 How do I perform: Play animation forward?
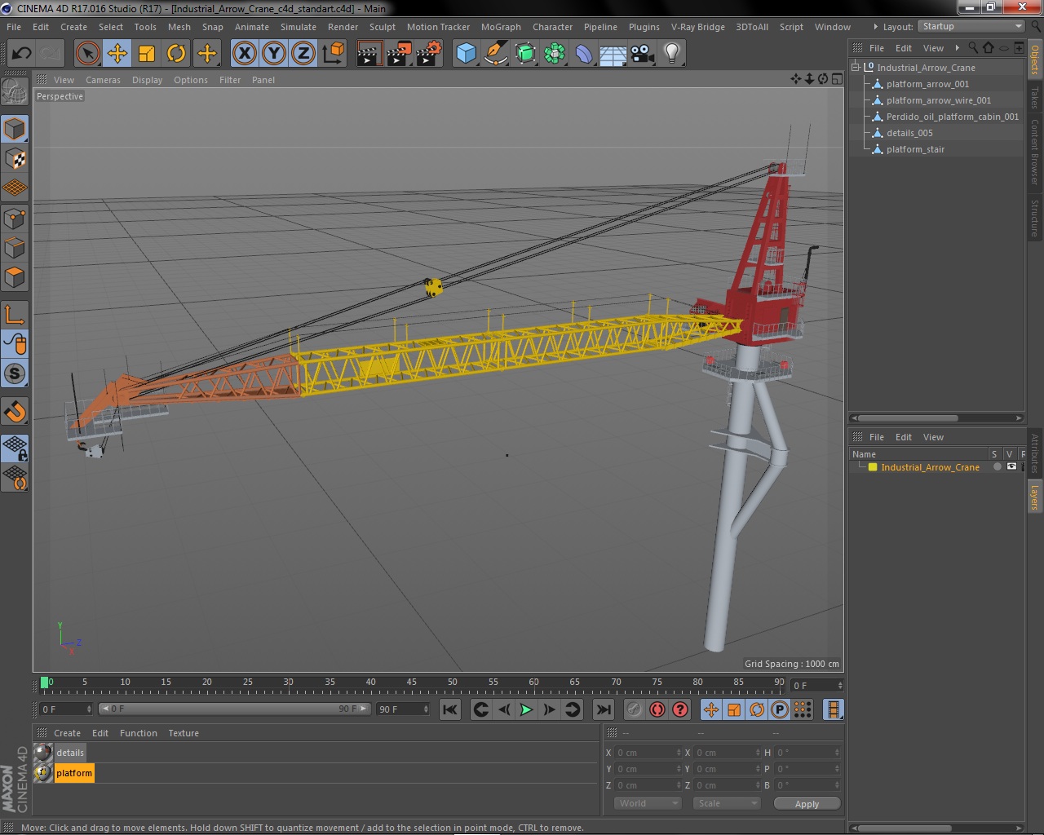tap(527, 709)
